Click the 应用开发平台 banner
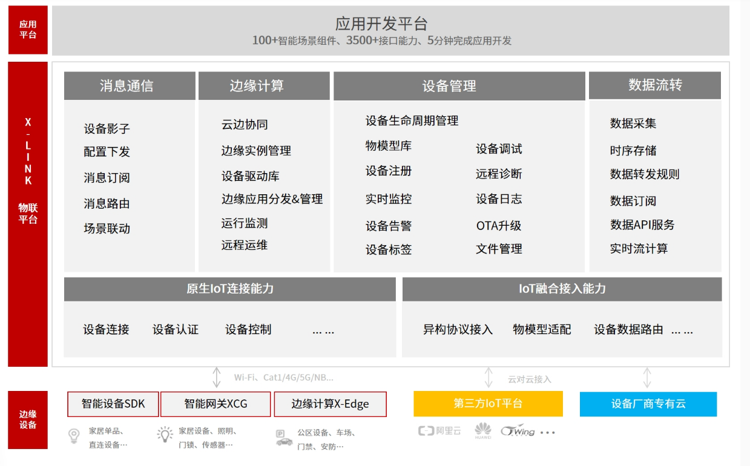 (390, 31)
